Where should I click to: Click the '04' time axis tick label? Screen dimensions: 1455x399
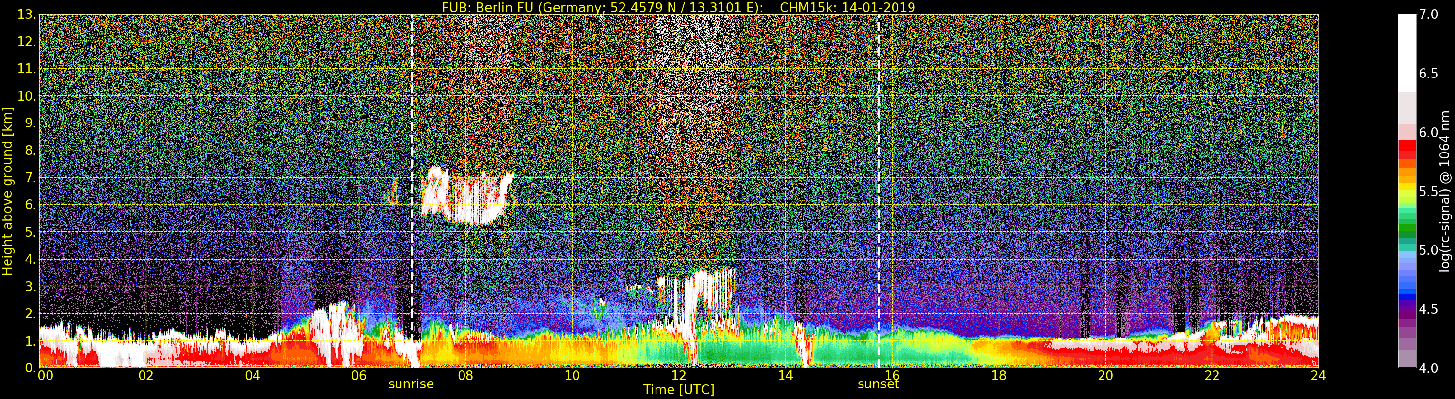[x=253, y=376]
